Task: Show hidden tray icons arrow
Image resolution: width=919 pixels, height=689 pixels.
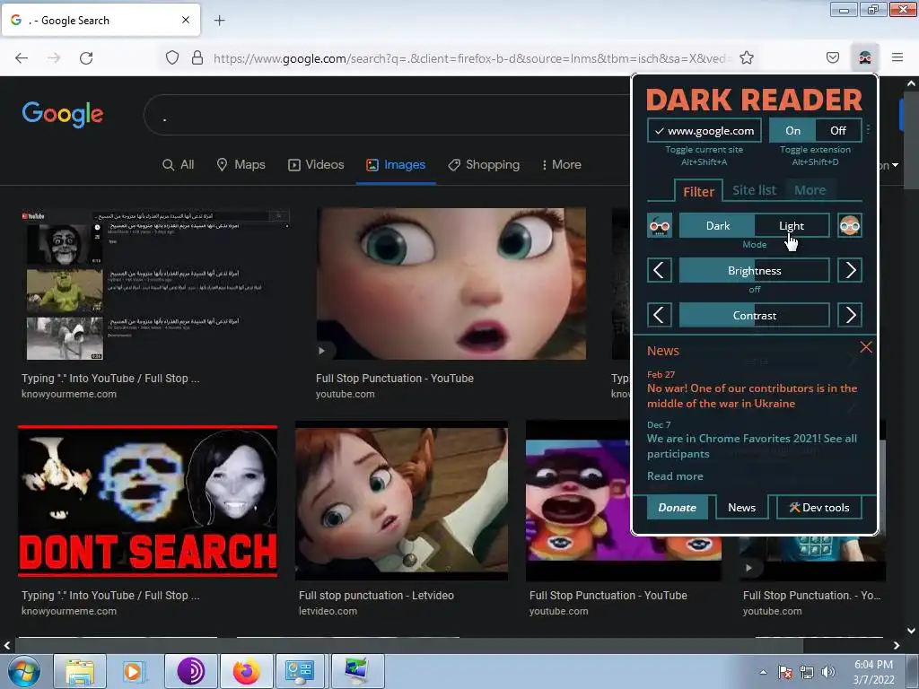Action: point(763,672)
